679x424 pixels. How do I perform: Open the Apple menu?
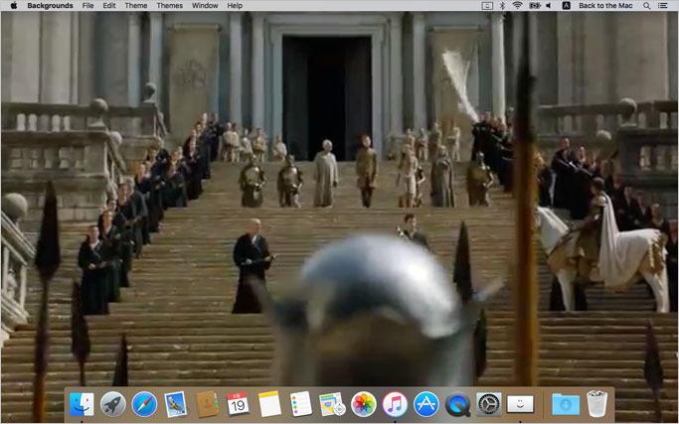click(x=14, y=6)
